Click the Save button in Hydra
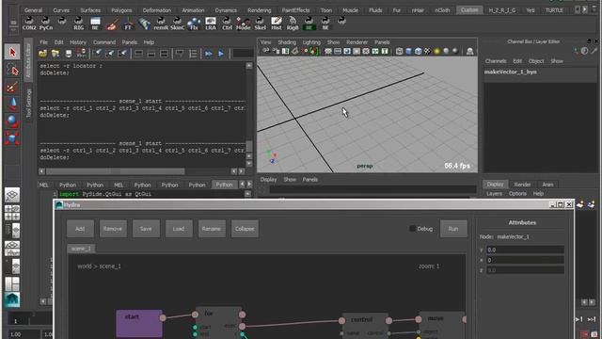This screenshot has width=602, height=339. click(x=146, y=229)
